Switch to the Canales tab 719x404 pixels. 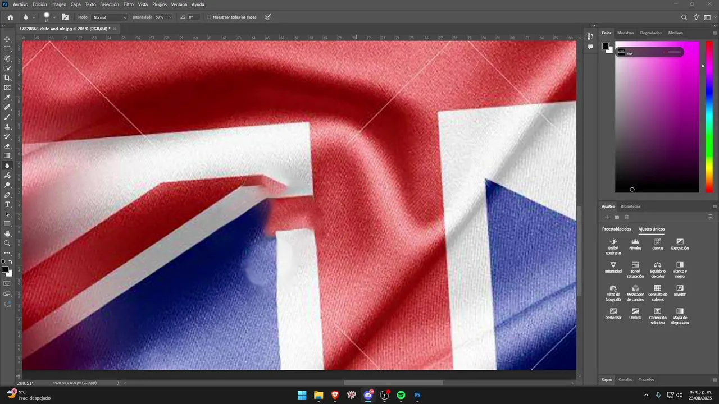coord(625,379)
